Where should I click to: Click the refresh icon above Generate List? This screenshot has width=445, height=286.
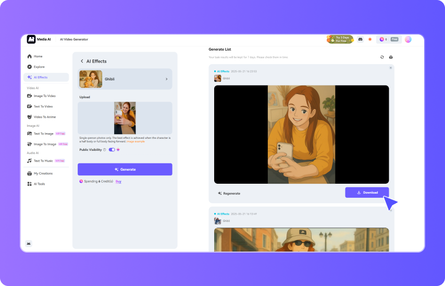(382, 57)
